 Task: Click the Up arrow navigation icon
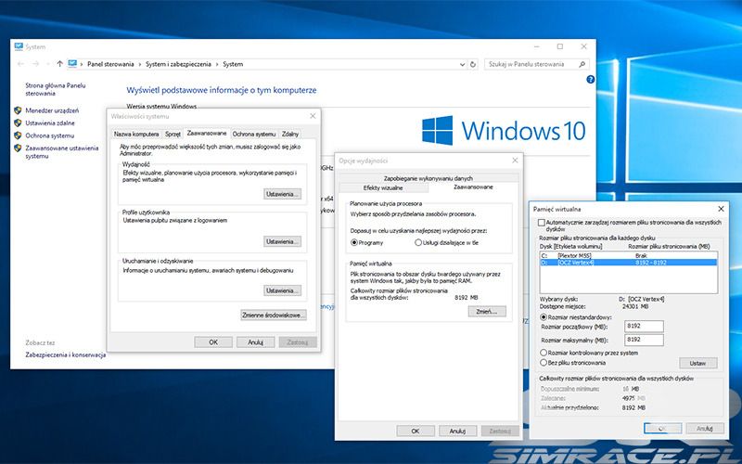pos(59,64)
